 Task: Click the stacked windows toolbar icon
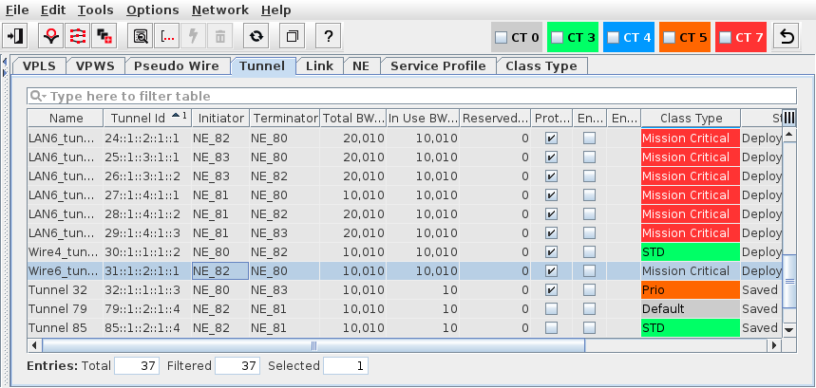pos(293,37)
